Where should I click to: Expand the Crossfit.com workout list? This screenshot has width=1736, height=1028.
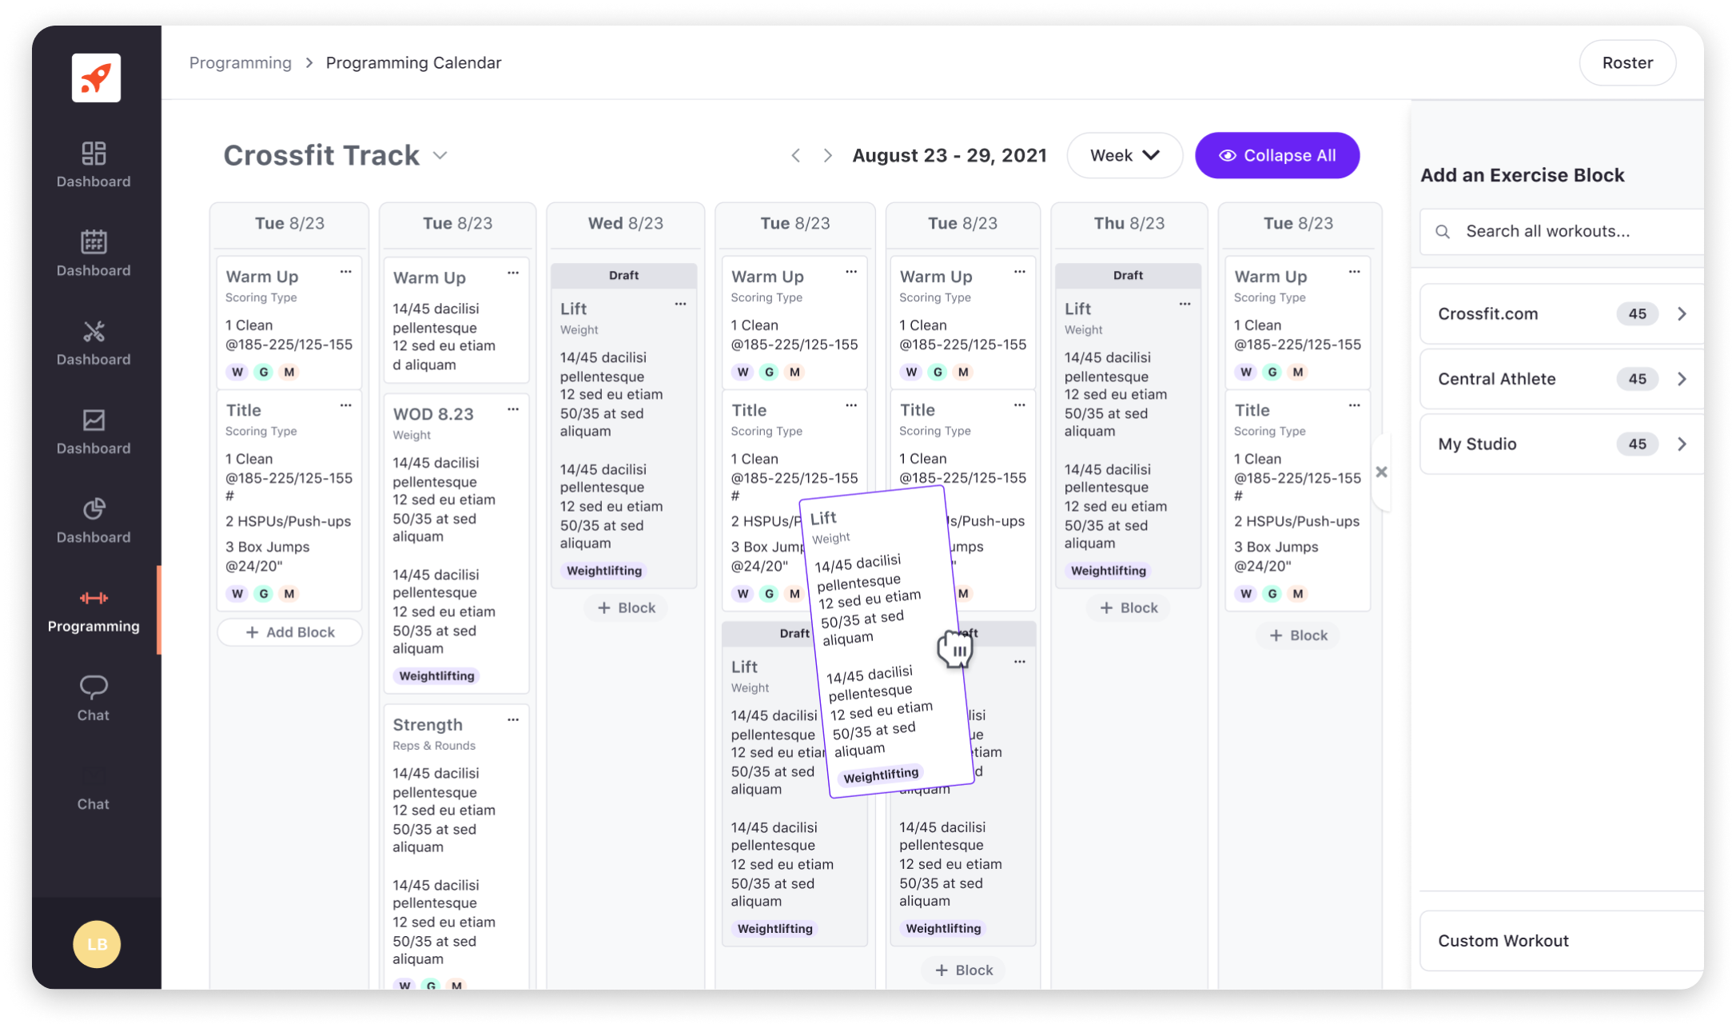click(x=1682, y=314)
